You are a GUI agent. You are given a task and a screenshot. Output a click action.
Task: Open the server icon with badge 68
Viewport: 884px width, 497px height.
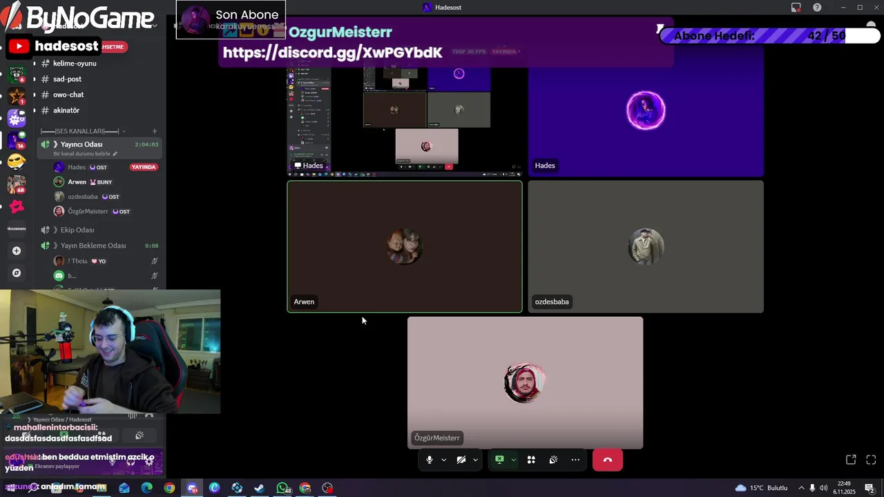(17, 184)
